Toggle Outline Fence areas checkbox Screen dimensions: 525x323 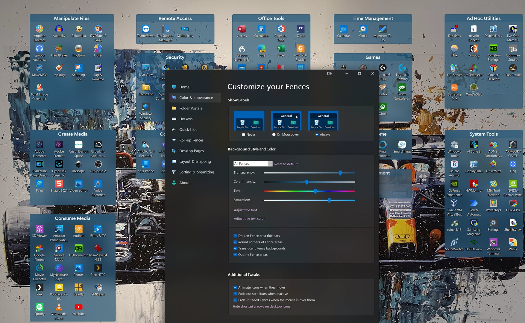(x=235, y=255)
